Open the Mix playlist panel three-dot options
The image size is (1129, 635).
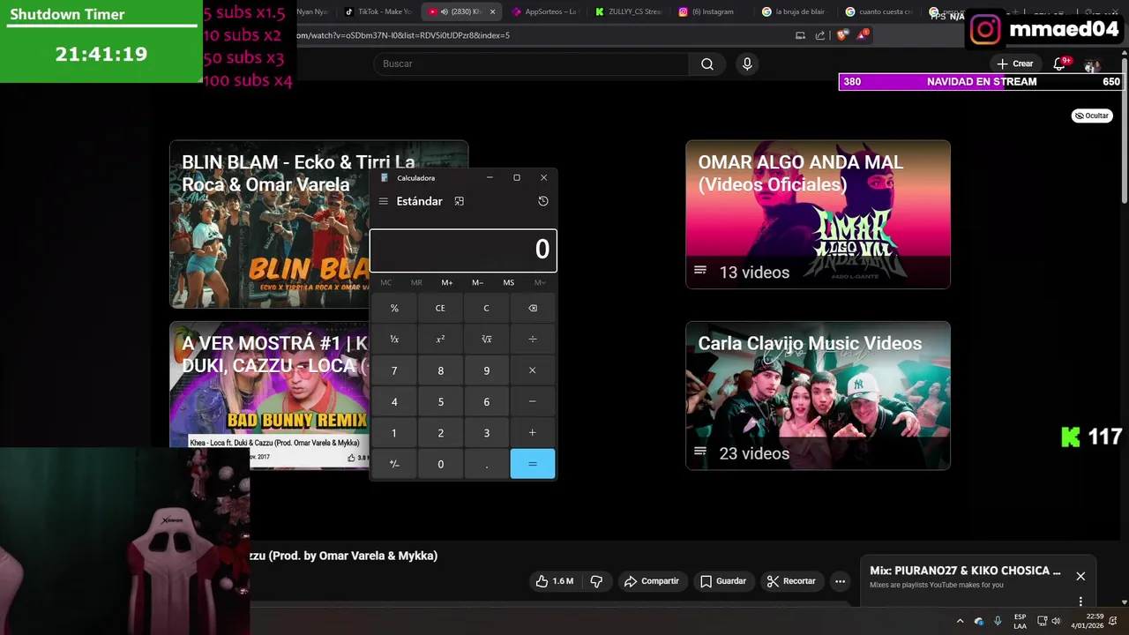point(1080,601)
